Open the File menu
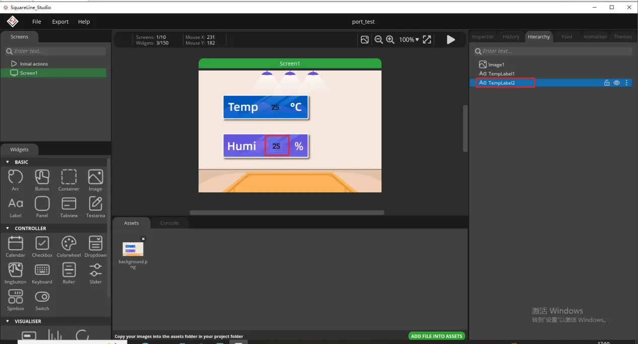The width and height of the screenshot is (638, 344). [x=37, y=22]
